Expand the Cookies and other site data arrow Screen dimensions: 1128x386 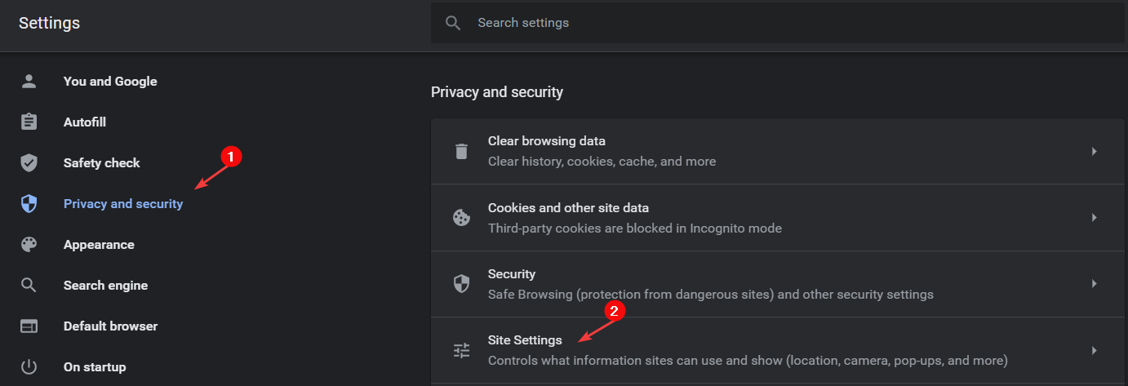coord(1095,218)
